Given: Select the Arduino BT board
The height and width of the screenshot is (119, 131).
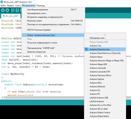Looking at the screenshot, I should click(105, 94).
